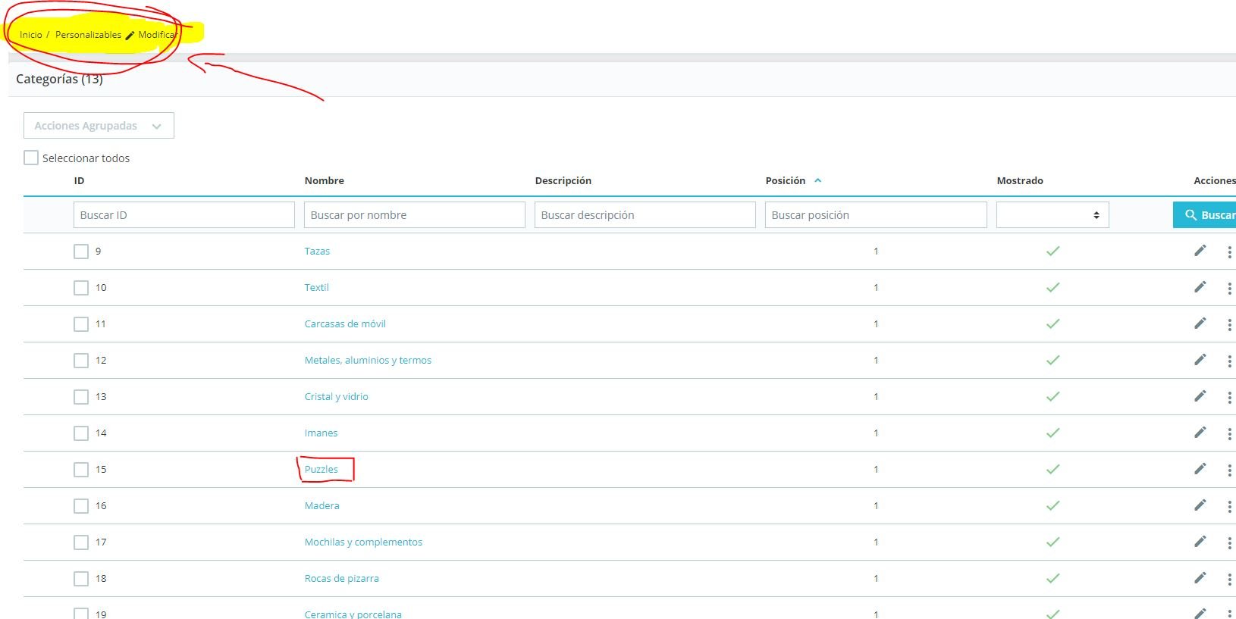Select the checkbox for category ID 9
The width and height of the screenshot is (1236, 619).
point(81,252)
